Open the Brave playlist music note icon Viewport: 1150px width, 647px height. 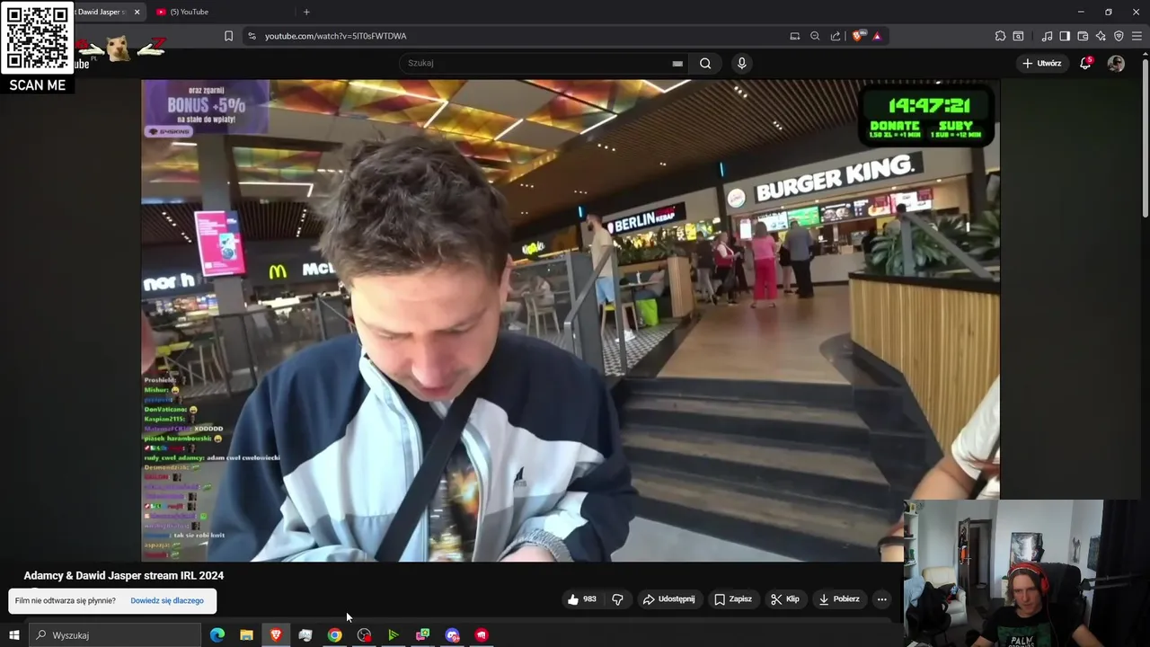(1047, 36)
